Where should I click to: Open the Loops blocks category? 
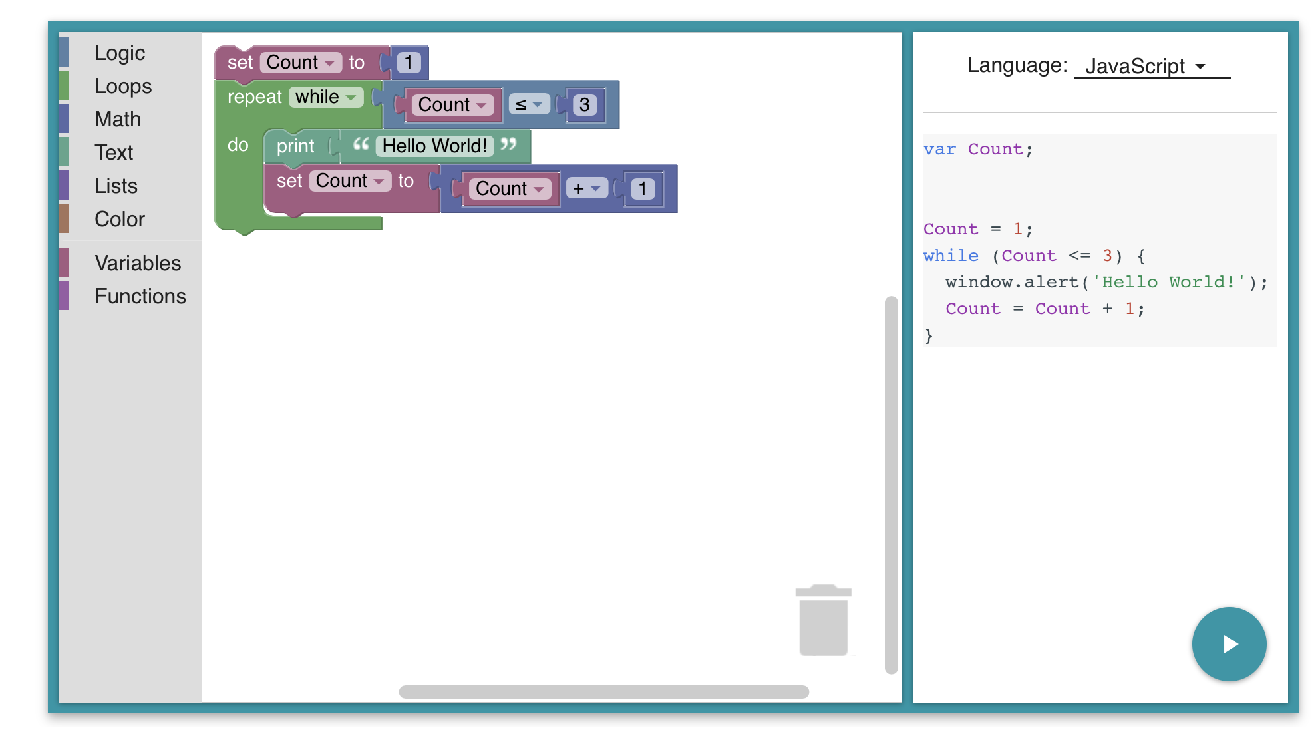[x=123, y=86]
